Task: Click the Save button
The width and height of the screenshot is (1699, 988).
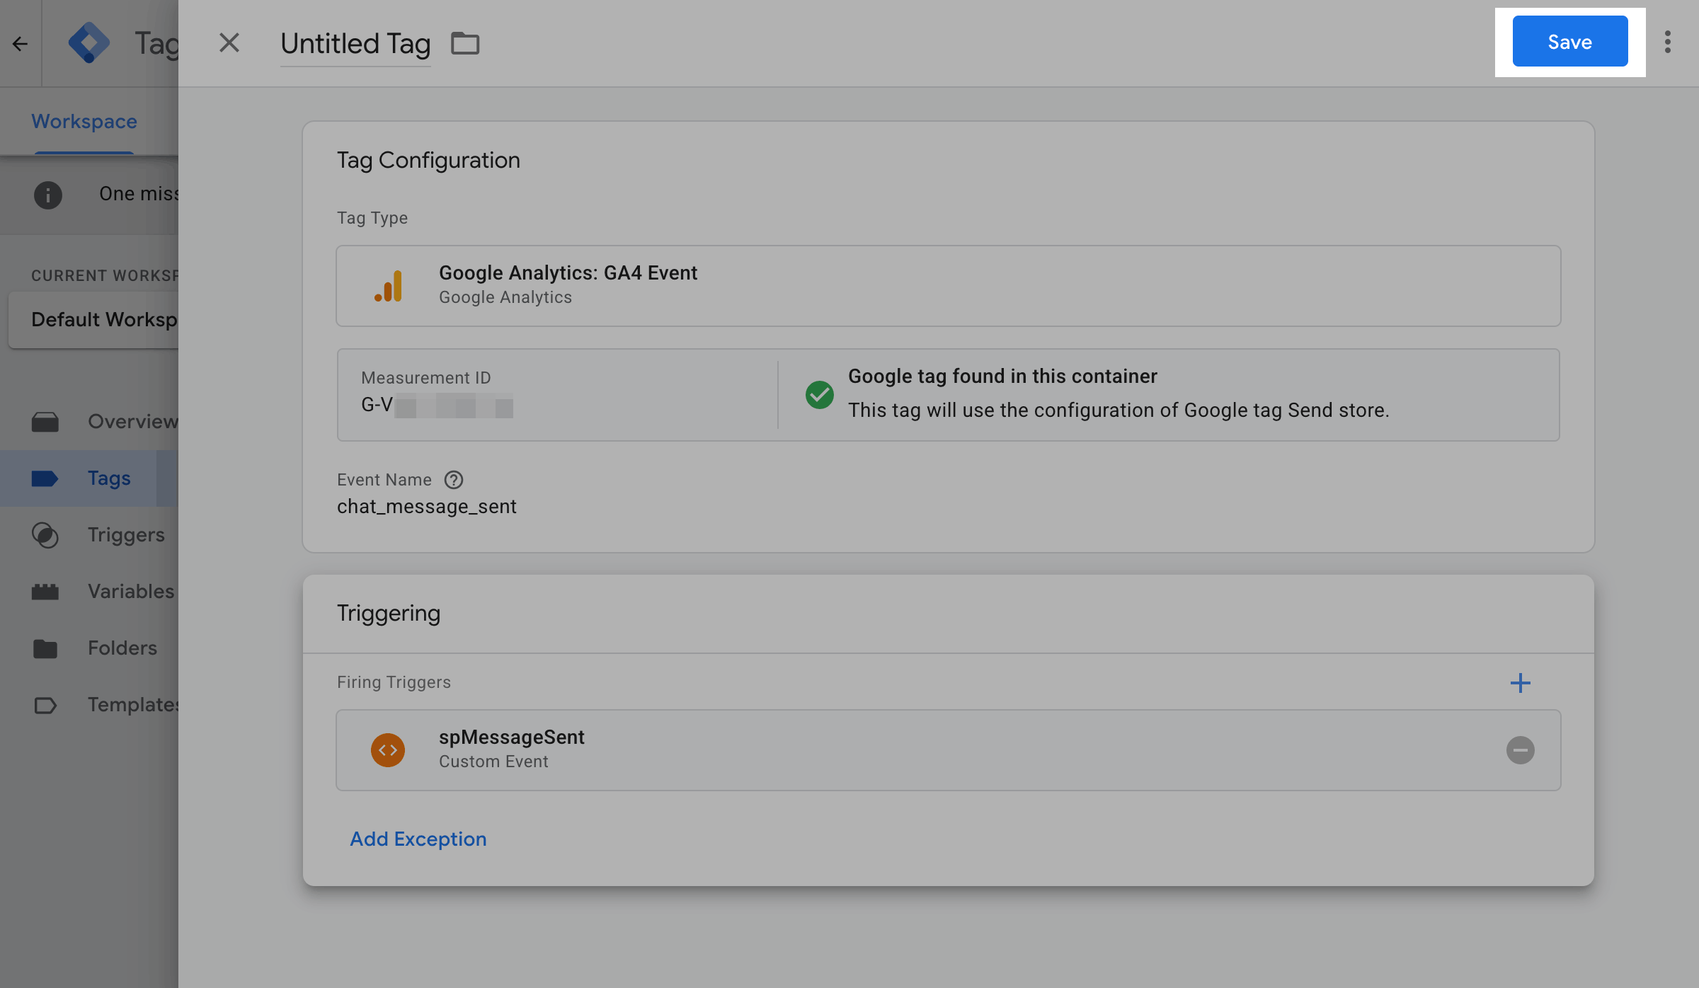Action: coord(1569,42)
